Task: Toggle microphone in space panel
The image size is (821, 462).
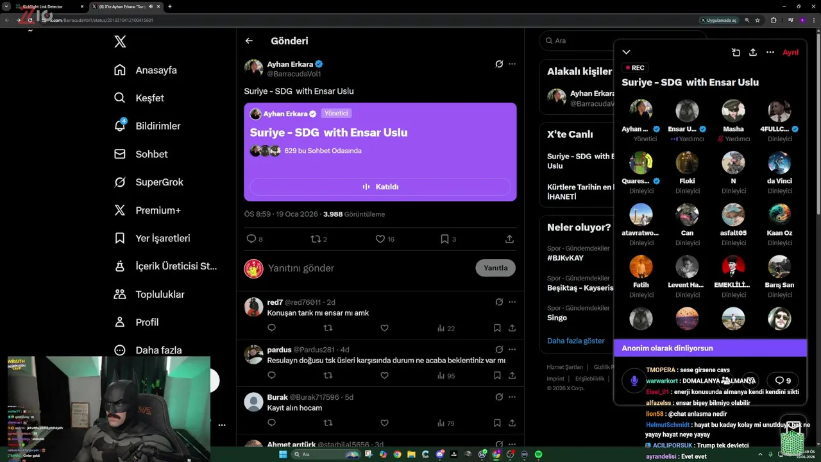Action: [x=634, y=381]
